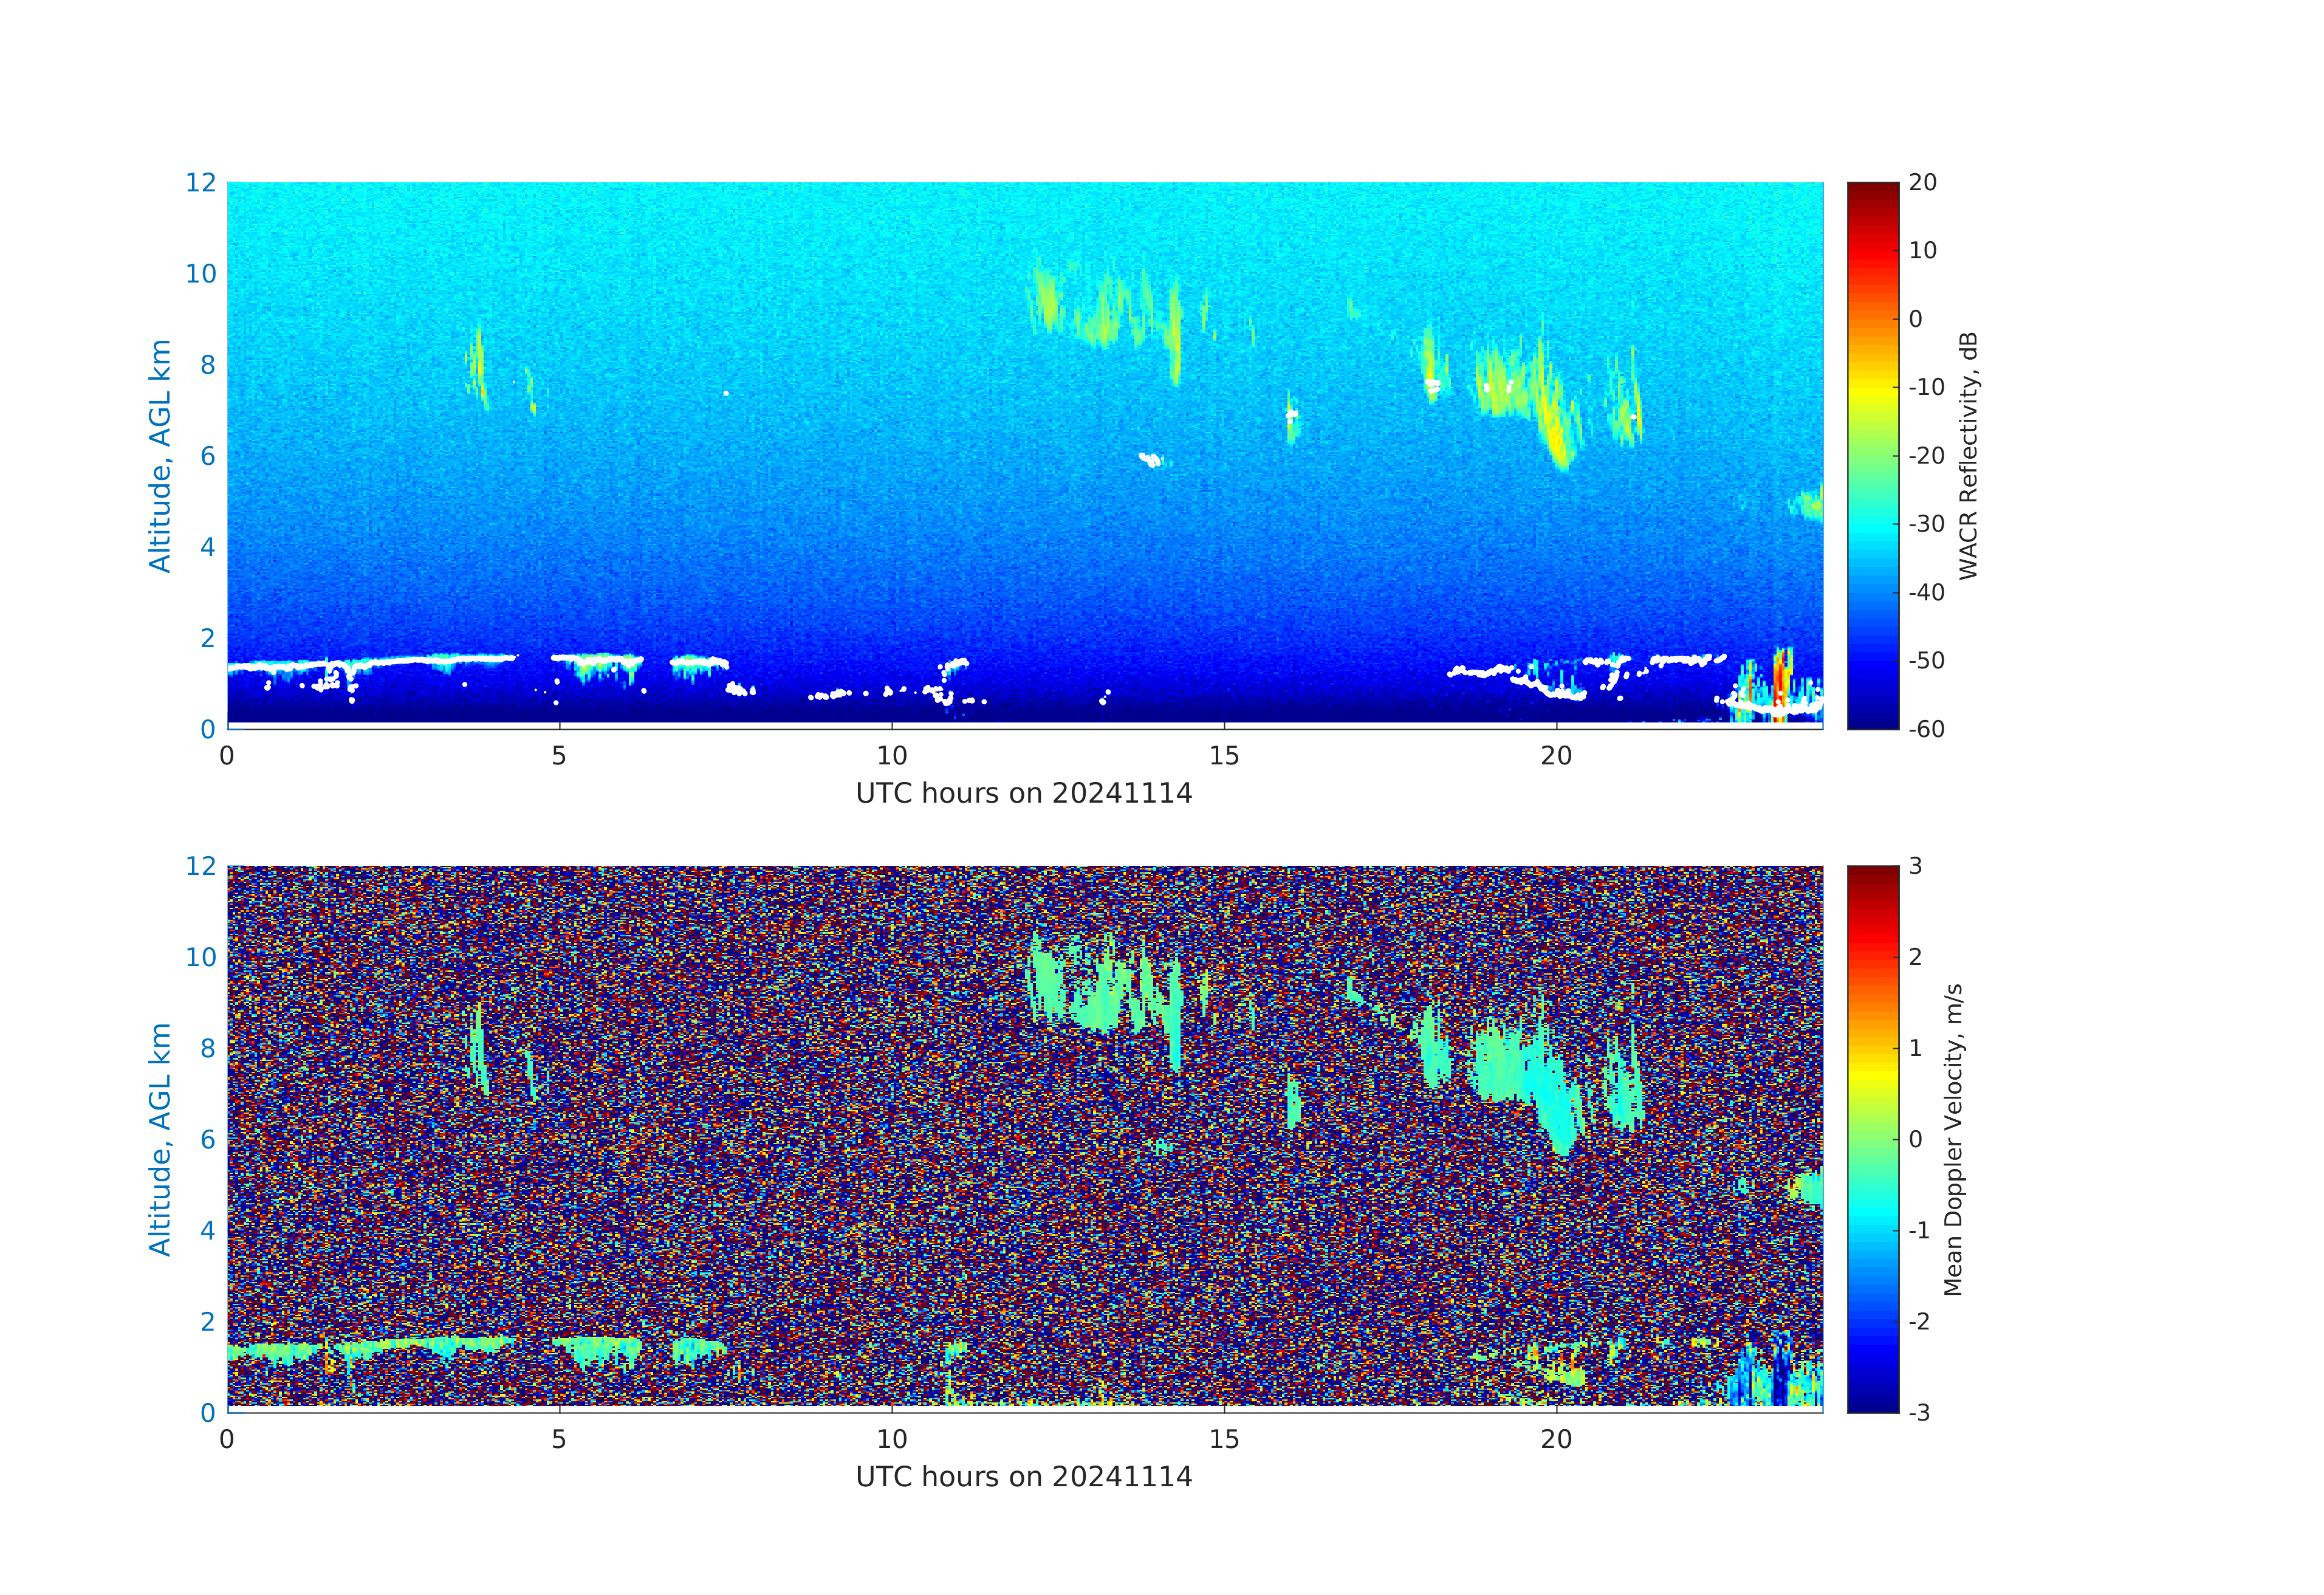Viewport: 2324px width, 1595px height.
Task: Click x-axis tick 10 in the Doppler velocity plot
Action: click(x=891, y=1439)
